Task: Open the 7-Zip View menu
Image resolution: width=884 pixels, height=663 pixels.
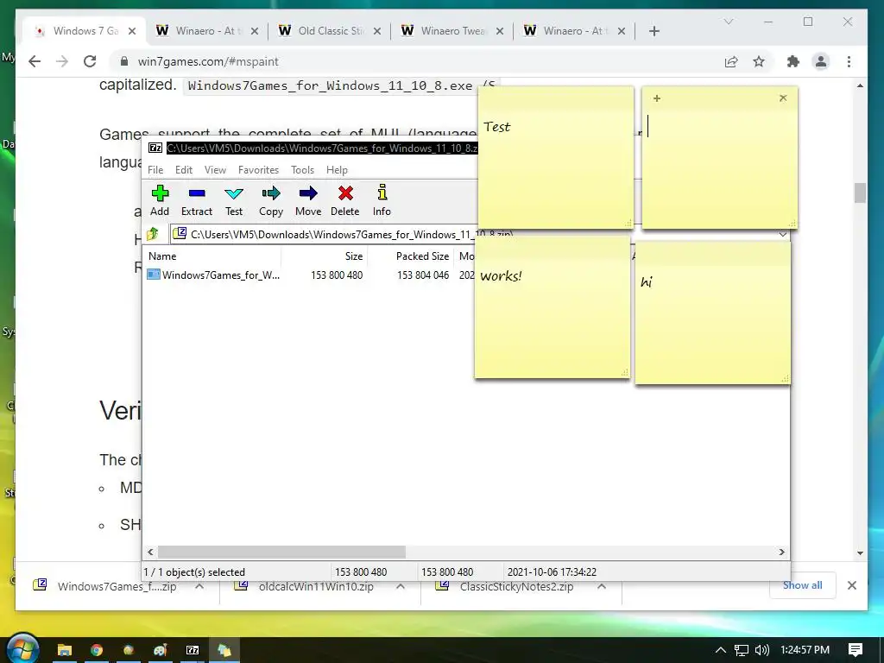Action: click(215, 170)
